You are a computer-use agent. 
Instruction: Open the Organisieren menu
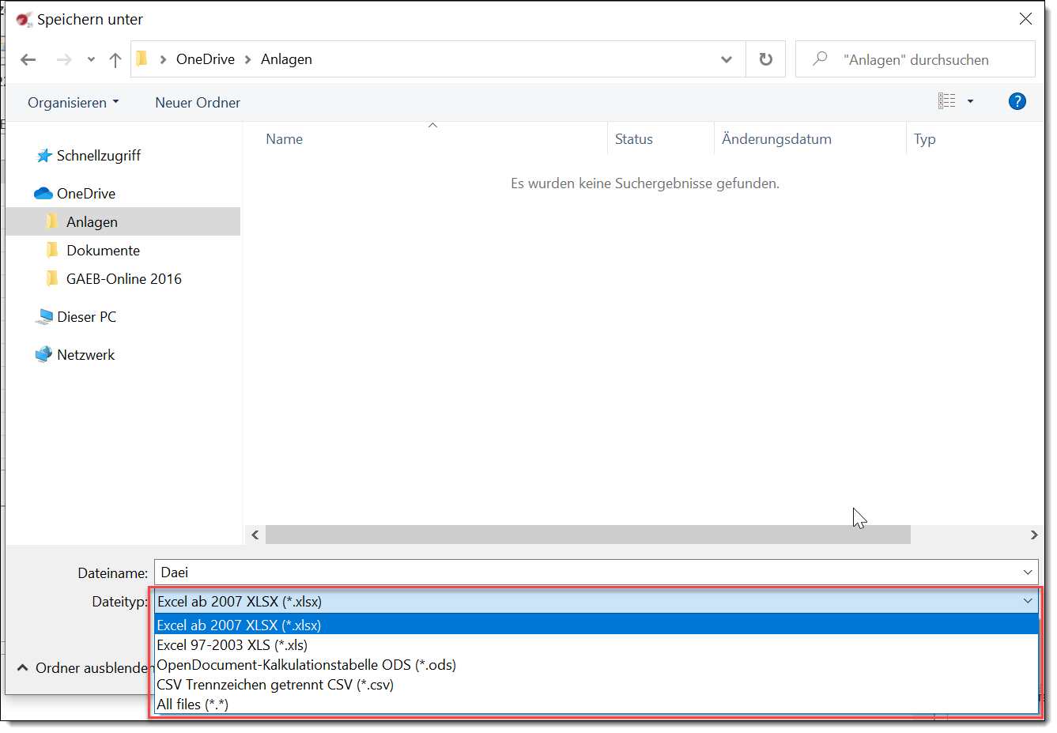pyautogui.click(x=73, y=103)
